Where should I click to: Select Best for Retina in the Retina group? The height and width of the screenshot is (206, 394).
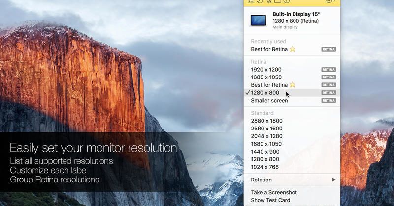point(292,85)
